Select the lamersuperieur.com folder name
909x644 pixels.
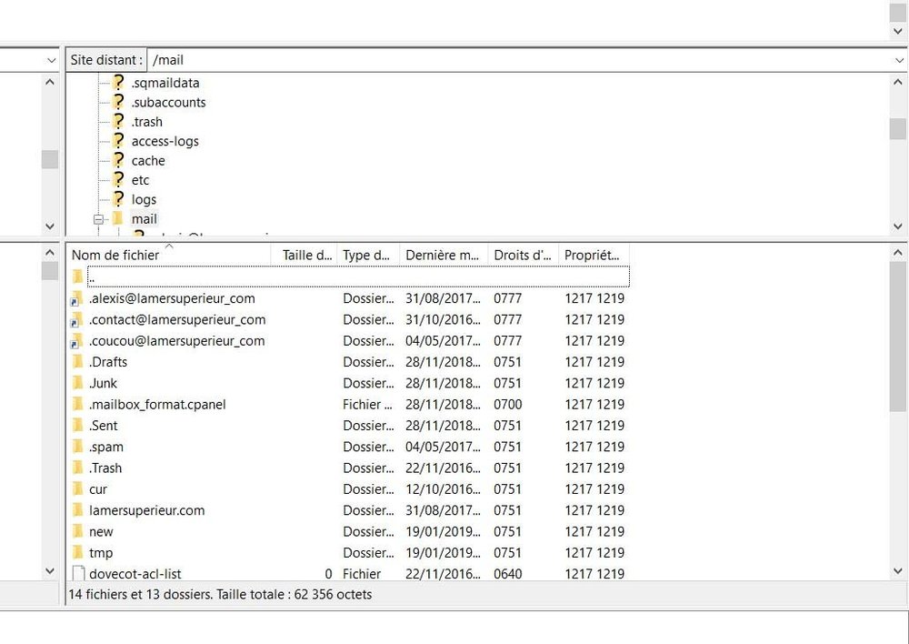click(x=146, y=510)
